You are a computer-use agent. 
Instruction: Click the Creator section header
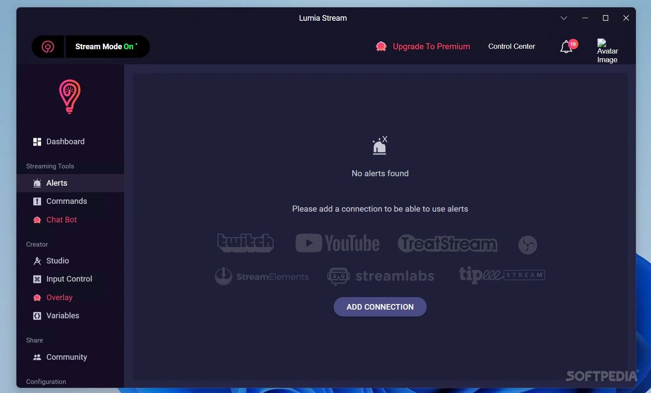coord(37,244)
